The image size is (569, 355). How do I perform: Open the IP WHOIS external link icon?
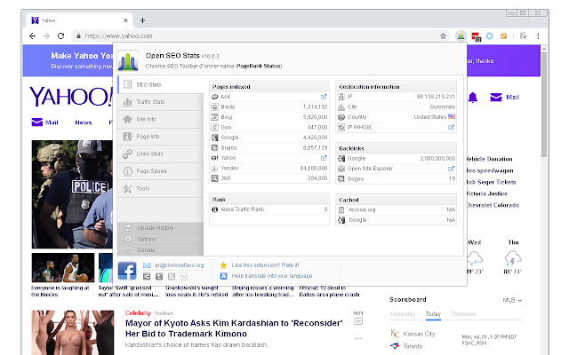[451, 127]
